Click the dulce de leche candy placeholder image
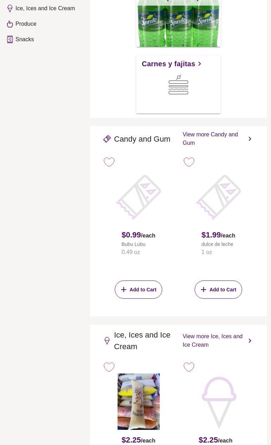271x445 pixels. (218, 197)
